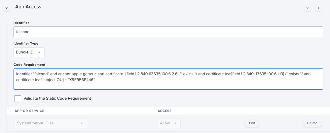Edit the SystemPolicyAllFiles access row
This screenshot has width=330, height=133.
[252, 123]
